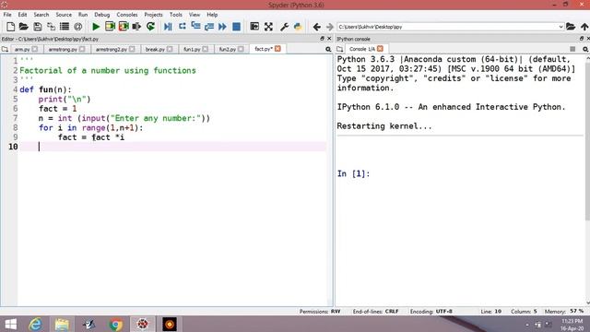Change to parent directory up arrow icon
This screenshot has height=332, width=590.
[x=584, y=27]
